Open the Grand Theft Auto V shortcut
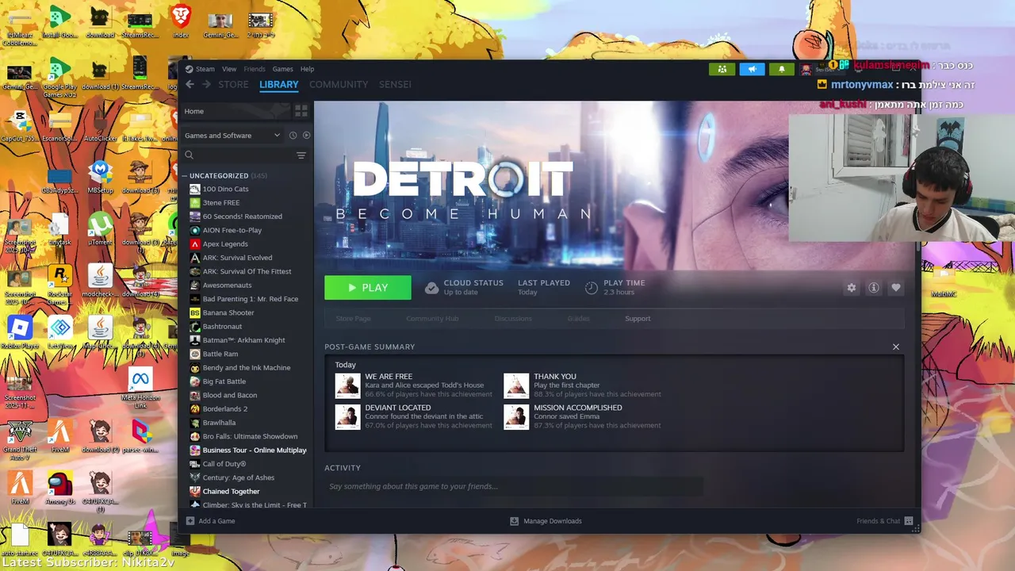This screenshot has width=1015, height=571. click(x=20, y=442)
